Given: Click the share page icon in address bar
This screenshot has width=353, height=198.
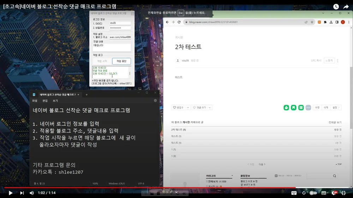Looking at the screenshot, I should tap(306, 22).
